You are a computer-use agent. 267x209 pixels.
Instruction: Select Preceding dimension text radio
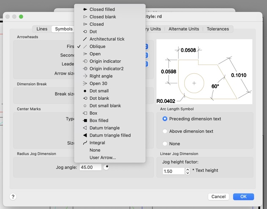coord(165,119)
